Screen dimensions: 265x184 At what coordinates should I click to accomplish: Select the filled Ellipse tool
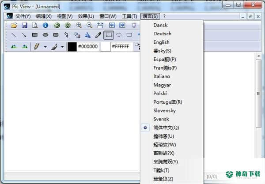[x=45, y=35]
